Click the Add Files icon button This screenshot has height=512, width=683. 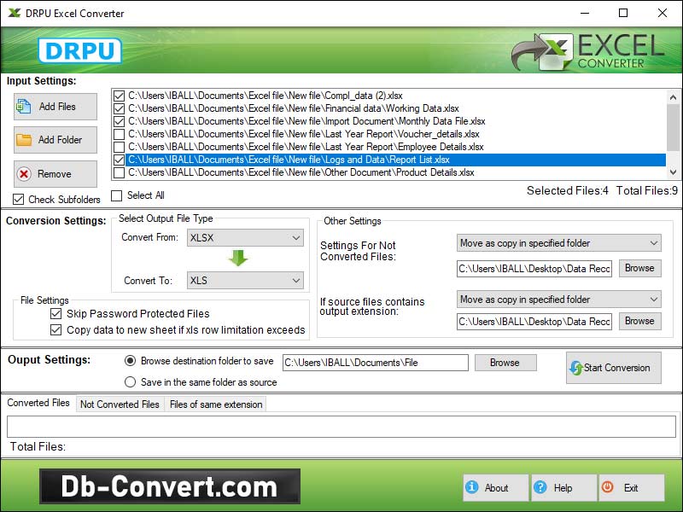[55, 107]
